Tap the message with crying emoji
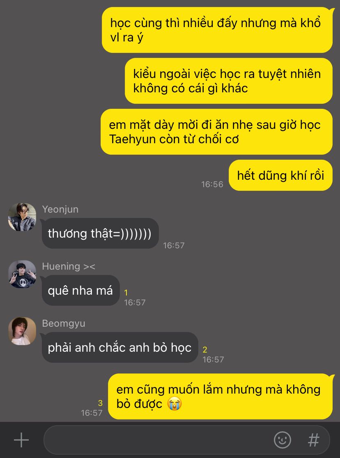 221,396
